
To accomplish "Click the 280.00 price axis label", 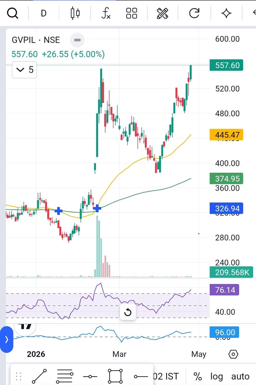I will (x=228, y=237).
